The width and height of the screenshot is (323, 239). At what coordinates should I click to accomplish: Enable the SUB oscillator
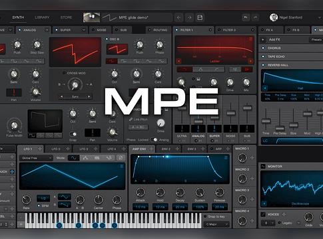tap(117, 30)
